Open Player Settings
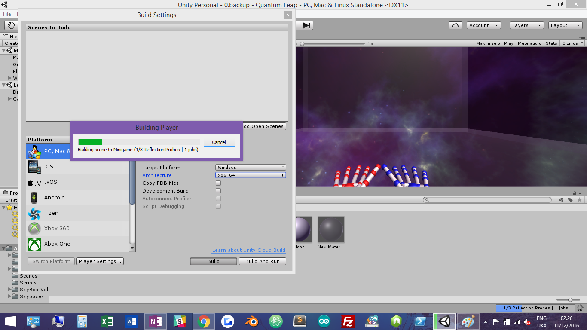Screen dimensions: 587x330 (100, 261)
